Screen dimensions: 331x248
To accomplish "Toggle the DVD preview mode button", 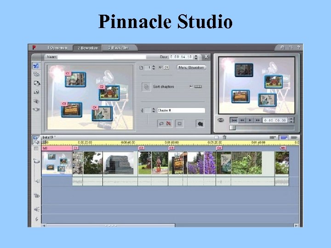I will 221,120.
